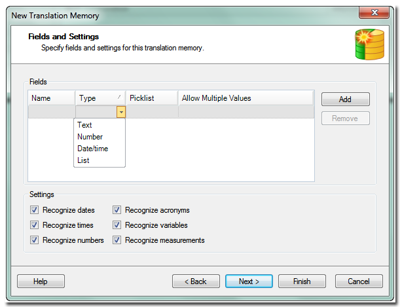400x307 pixels.
Task: Uncheck the Recognize measurements checkbox
Action: [x=117, y=241]
